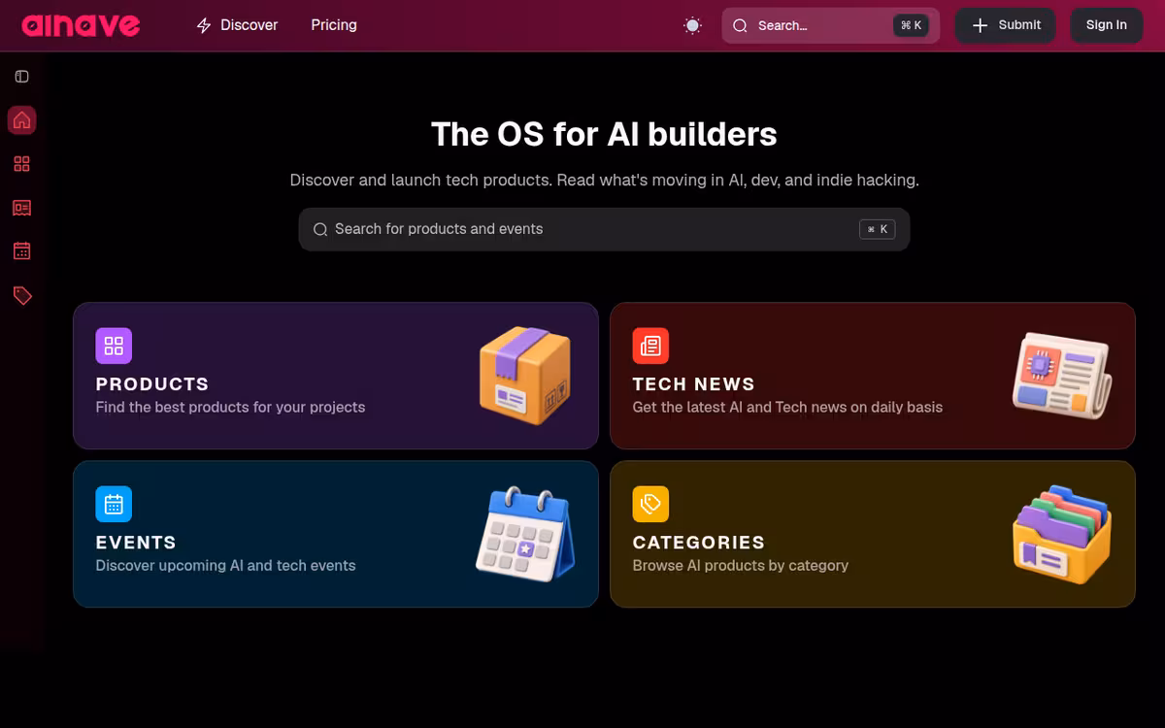The width and height of the screenshot is (1165, 728).
Task: Open the Products grid sidebar icon
Action: (21, 164)
